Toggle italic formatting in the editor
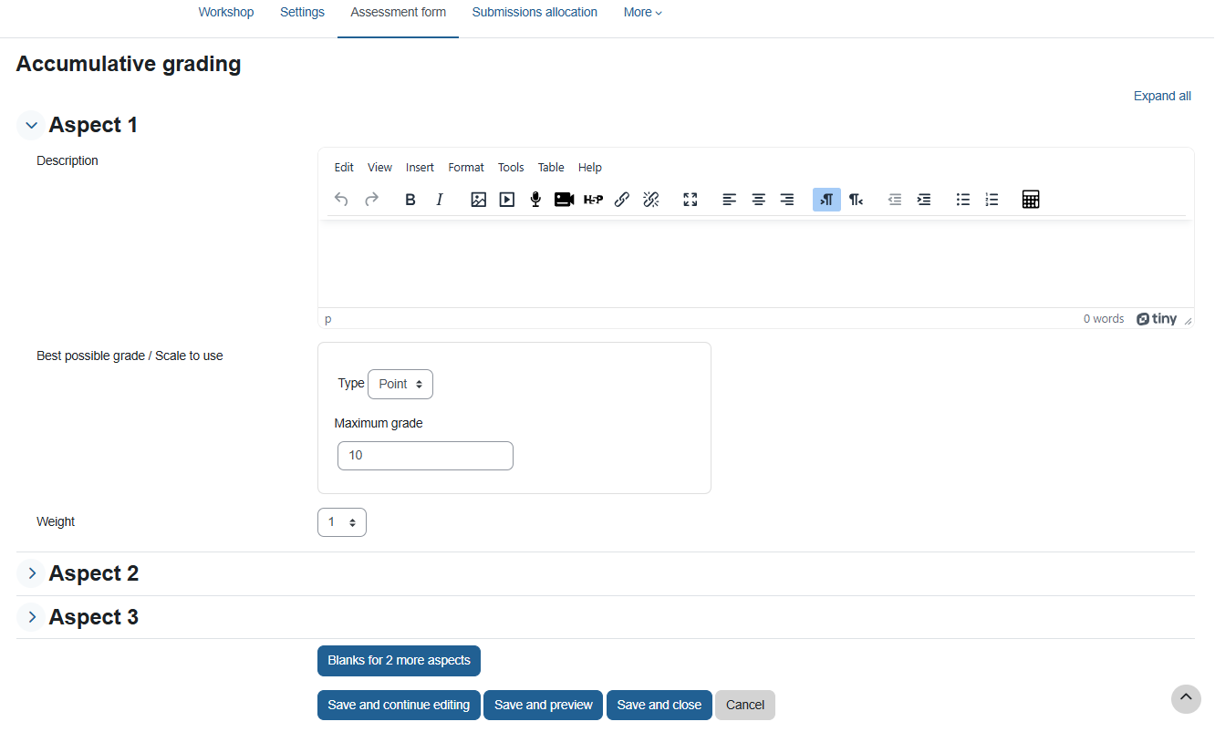Viewport: 1215px width, 732px height. [x=440, y=200]
